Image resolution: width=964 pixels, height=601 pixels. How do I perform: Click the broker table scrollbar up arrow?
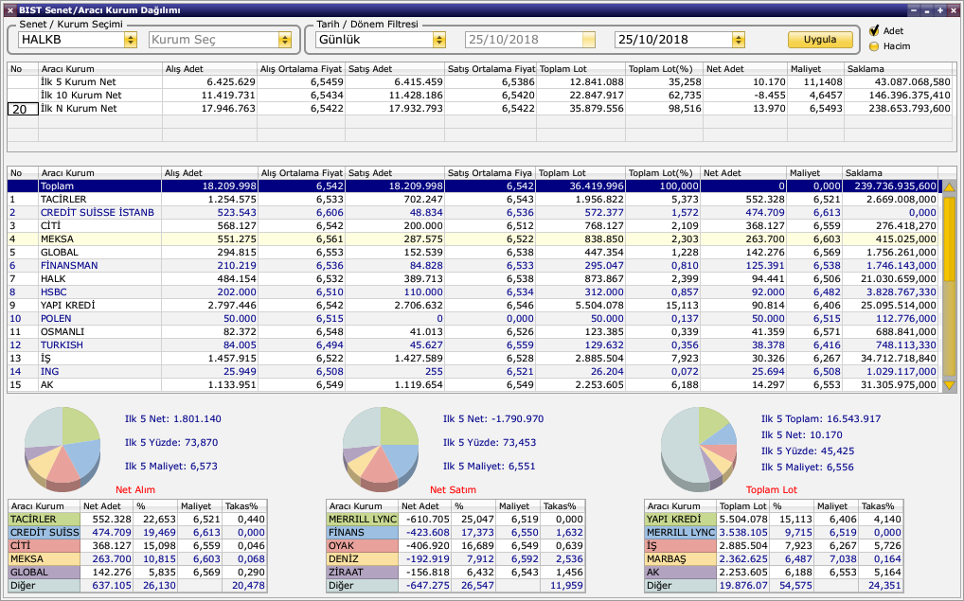click(949, 186)
